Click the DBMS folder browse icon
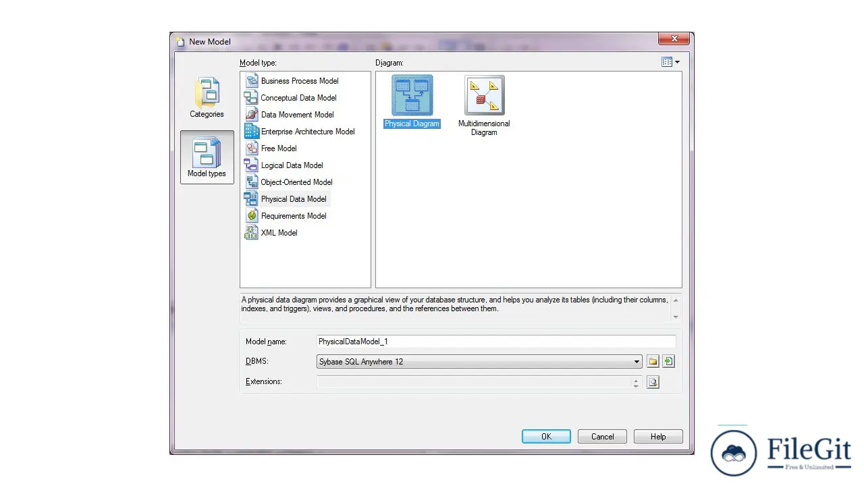Screen dimensions: 864x486 [653, 362]
